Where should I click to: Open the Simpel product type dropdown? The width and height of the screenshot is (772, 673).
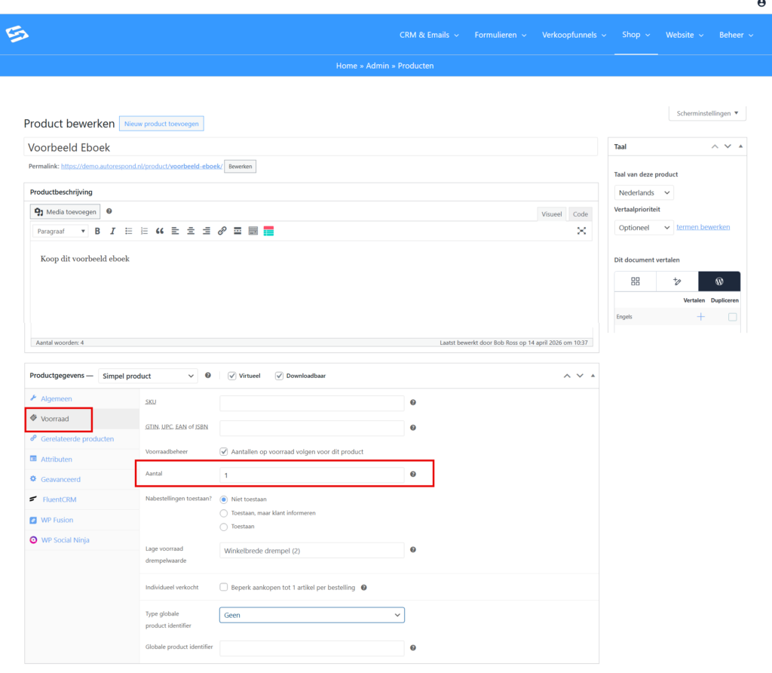[148, 376]
